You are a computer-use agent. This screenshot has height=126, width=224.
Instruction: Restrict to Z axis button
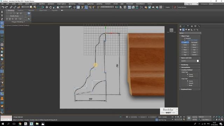[2, 19]
